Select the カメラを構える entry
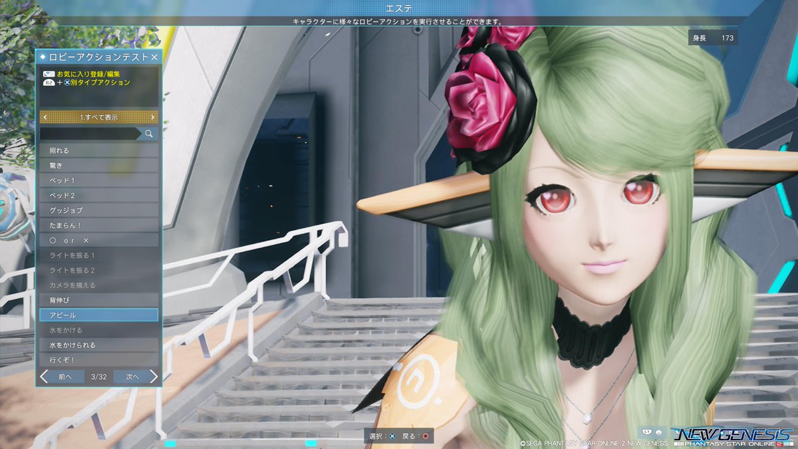Image resolution: width=798 pixels, height=449 pixels. [x=99, y=285]
